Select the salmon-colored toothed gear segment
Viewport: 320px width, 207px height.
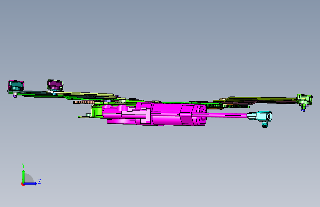click(83, 102)
